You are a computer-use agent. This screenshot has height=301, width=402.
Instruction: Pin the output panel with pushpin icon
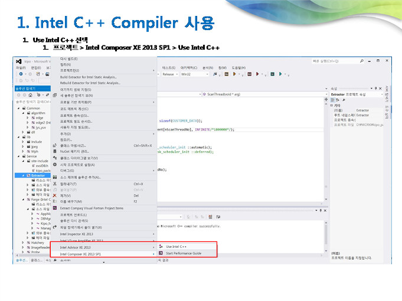click(x=321, y=211)
